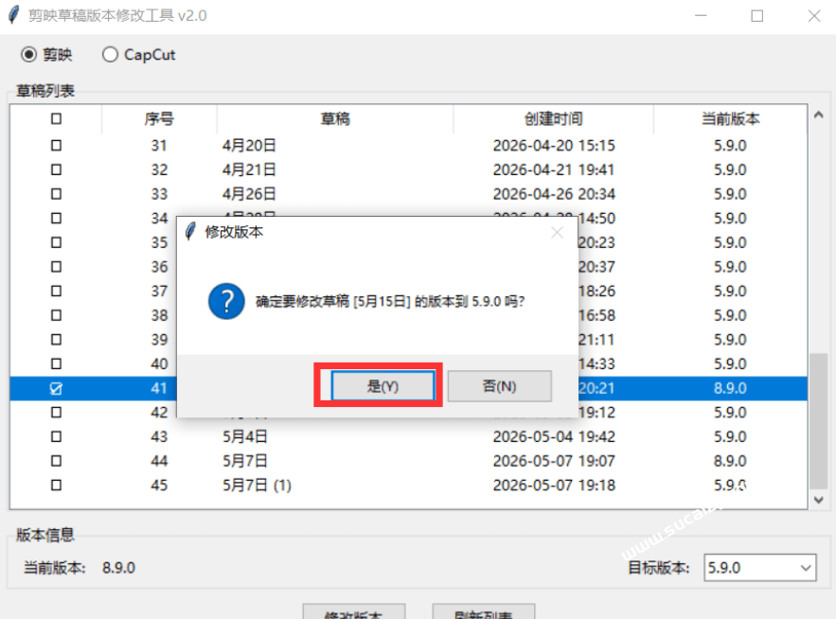The width and height of the screenshot is (836, 619).
Task: Check the box for draft 32
Action: 56,169
